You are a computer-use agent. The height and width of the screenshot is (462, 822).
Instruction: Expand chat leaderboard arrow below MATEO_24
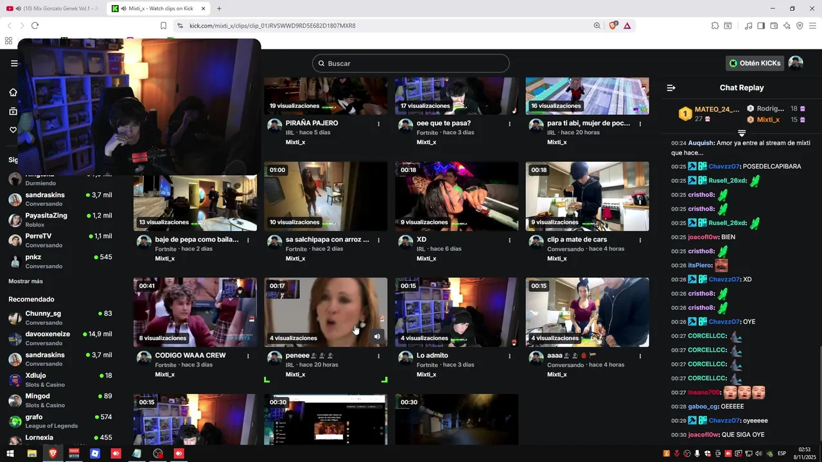pos(742,133)
